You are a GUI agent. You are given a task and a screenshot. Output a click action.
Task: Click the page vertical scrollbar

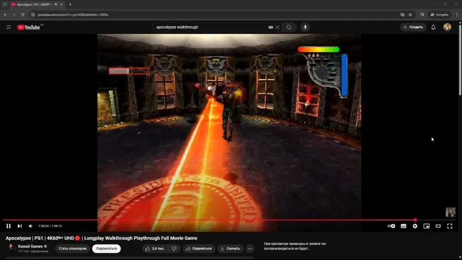coord(460,59)
